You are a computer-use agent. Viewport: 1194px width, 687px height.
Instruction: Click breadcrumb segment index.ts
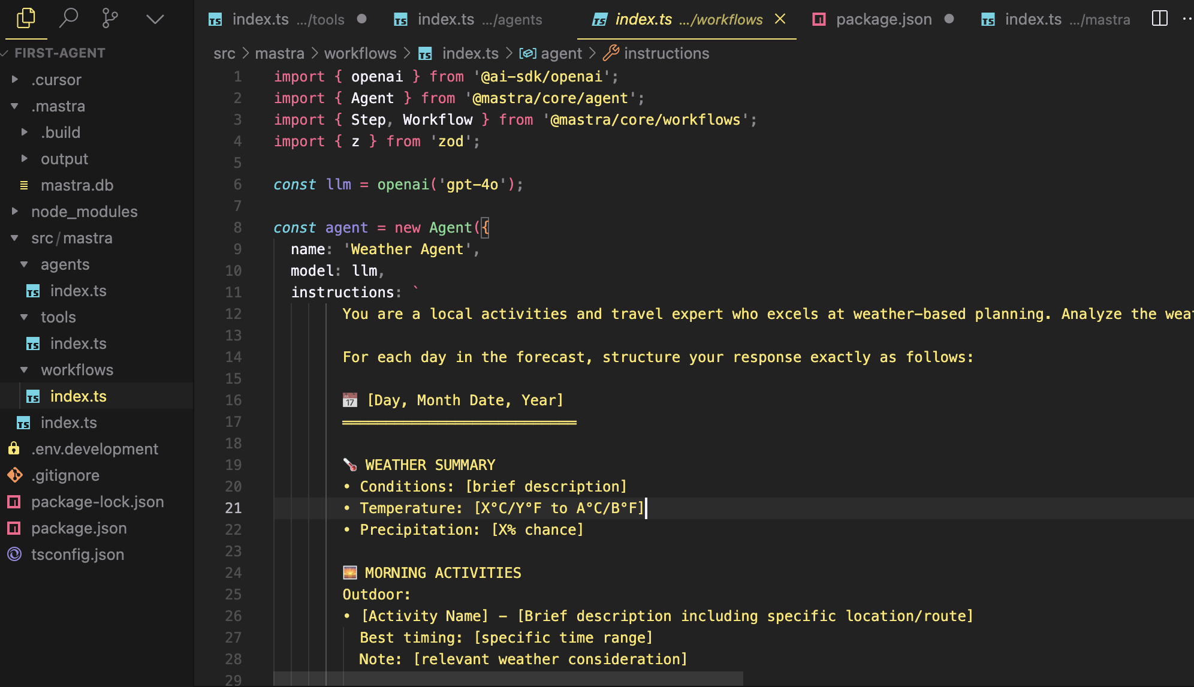[x=470, y=53]
